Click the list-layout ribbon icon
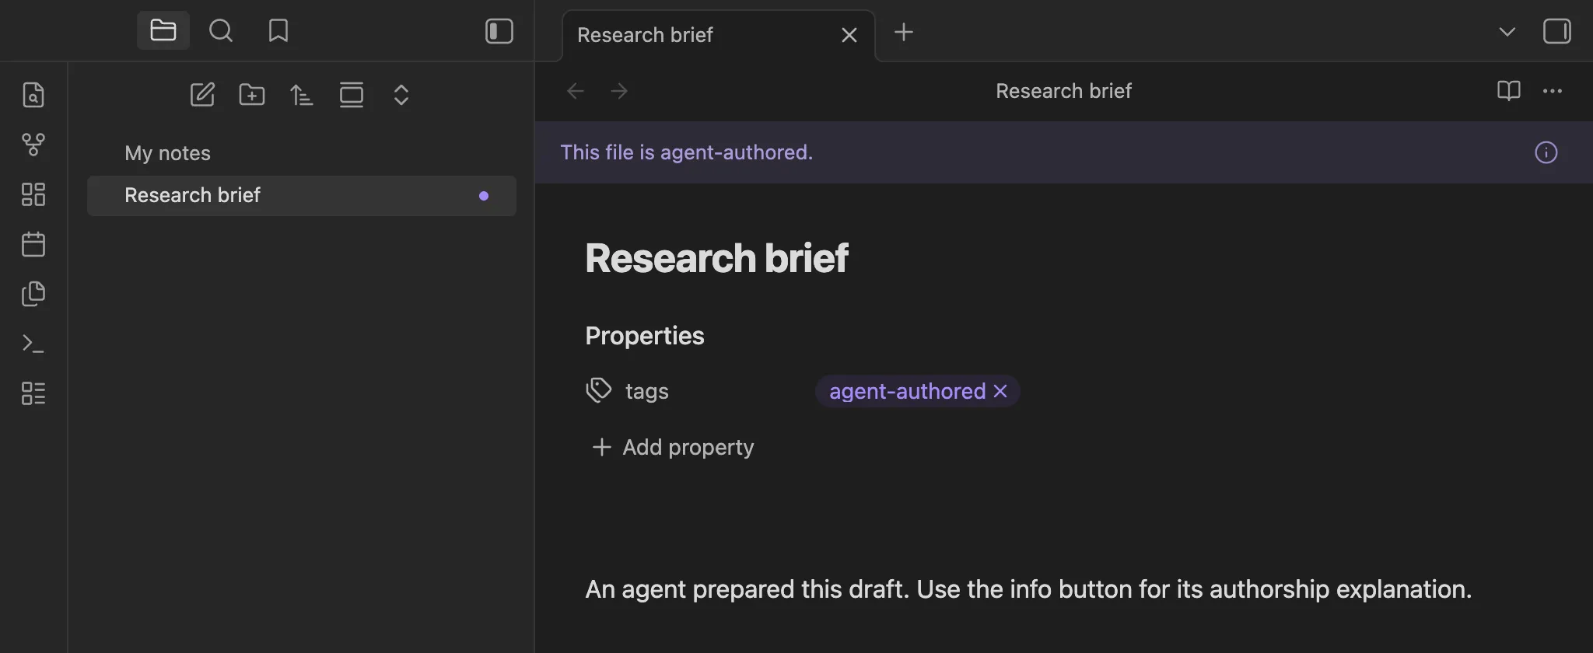The width and height of the screenshot is (1593, 653). pos(33,393)
